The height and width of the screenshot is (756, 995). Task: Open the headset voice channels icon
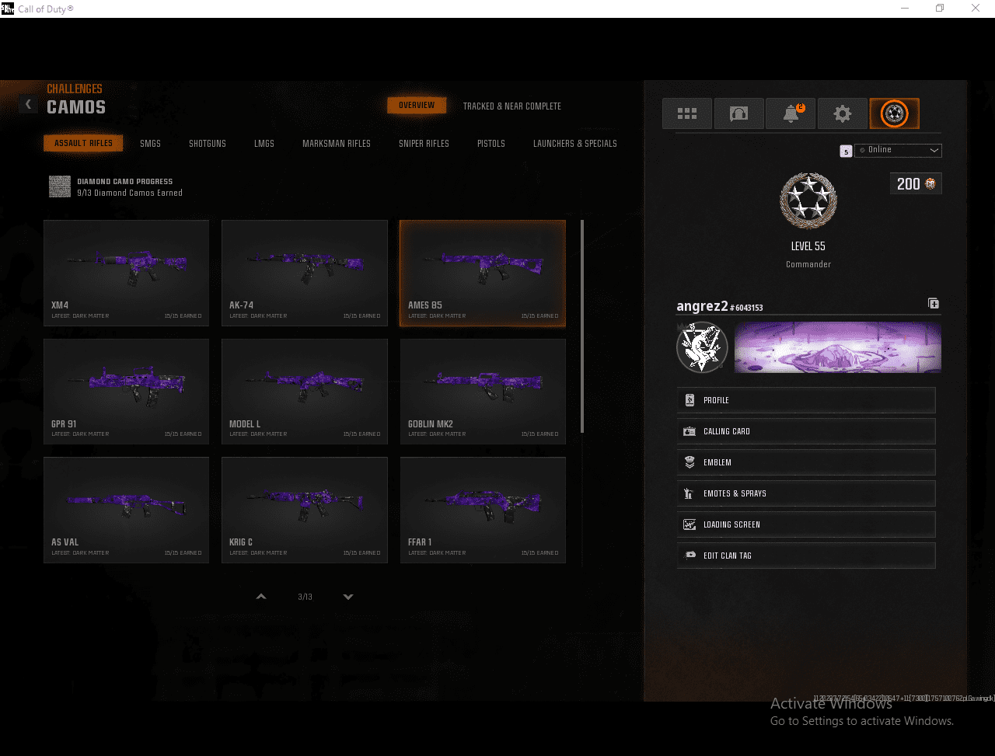(x=738, y=113)
